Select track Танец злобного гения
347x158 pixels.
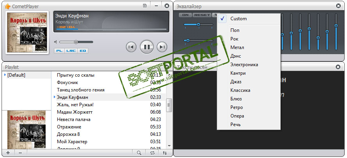coord(109,90)
